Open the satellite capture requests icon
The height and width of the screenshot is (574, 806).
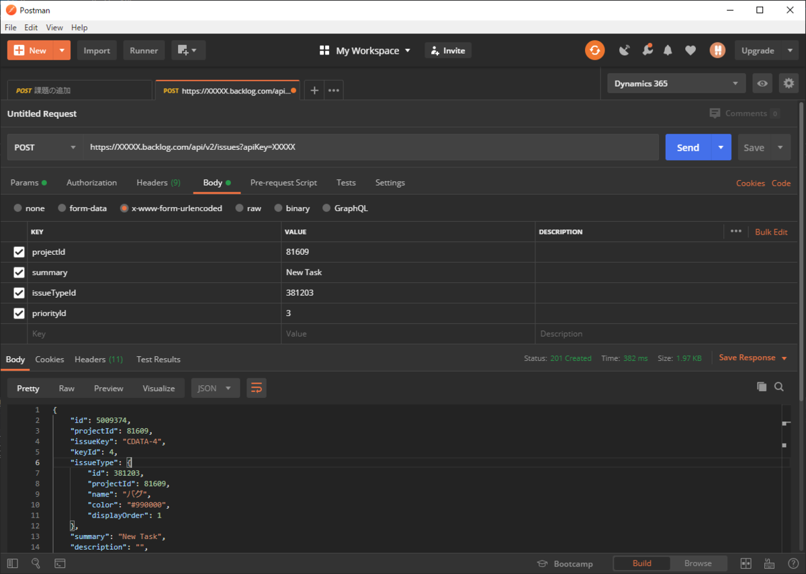point(625,50)
